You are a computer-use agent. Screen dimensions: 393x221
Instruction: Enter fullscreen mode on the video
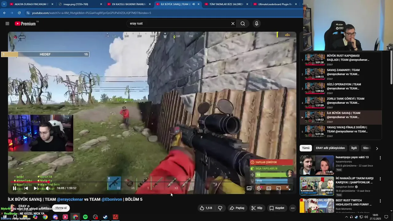coord(288,188)
